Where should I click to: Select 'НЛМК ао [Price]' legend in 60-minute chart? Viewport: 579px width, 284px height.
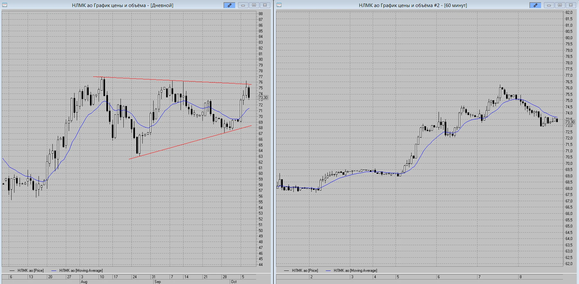(x=305, y=271)
